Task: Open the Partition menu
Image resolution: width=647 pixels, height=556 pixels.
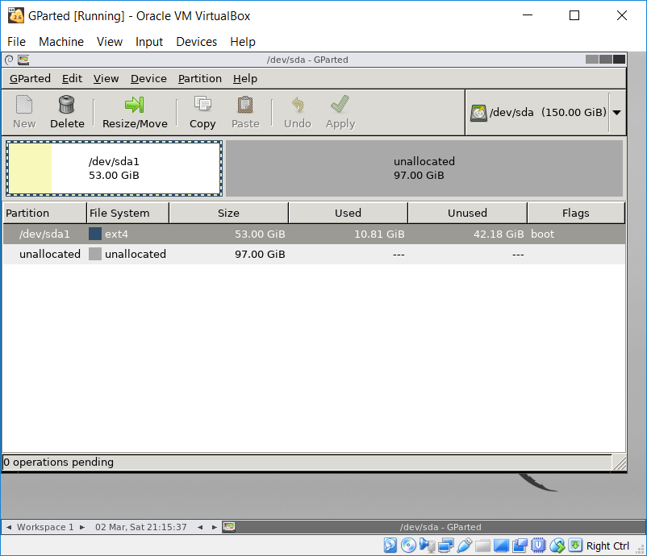Action: 199,78
